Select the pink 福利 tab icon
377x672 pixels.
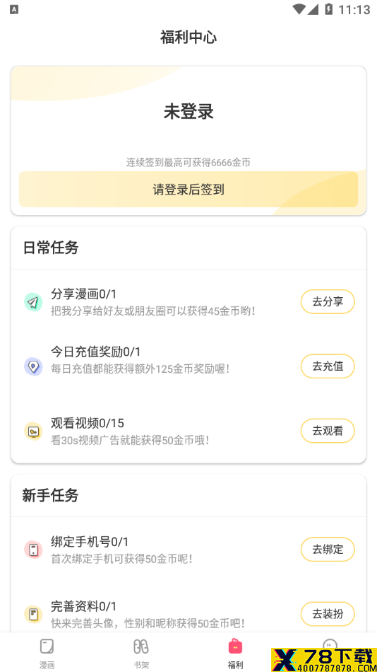pyautogui.click(x=235, y=647)
